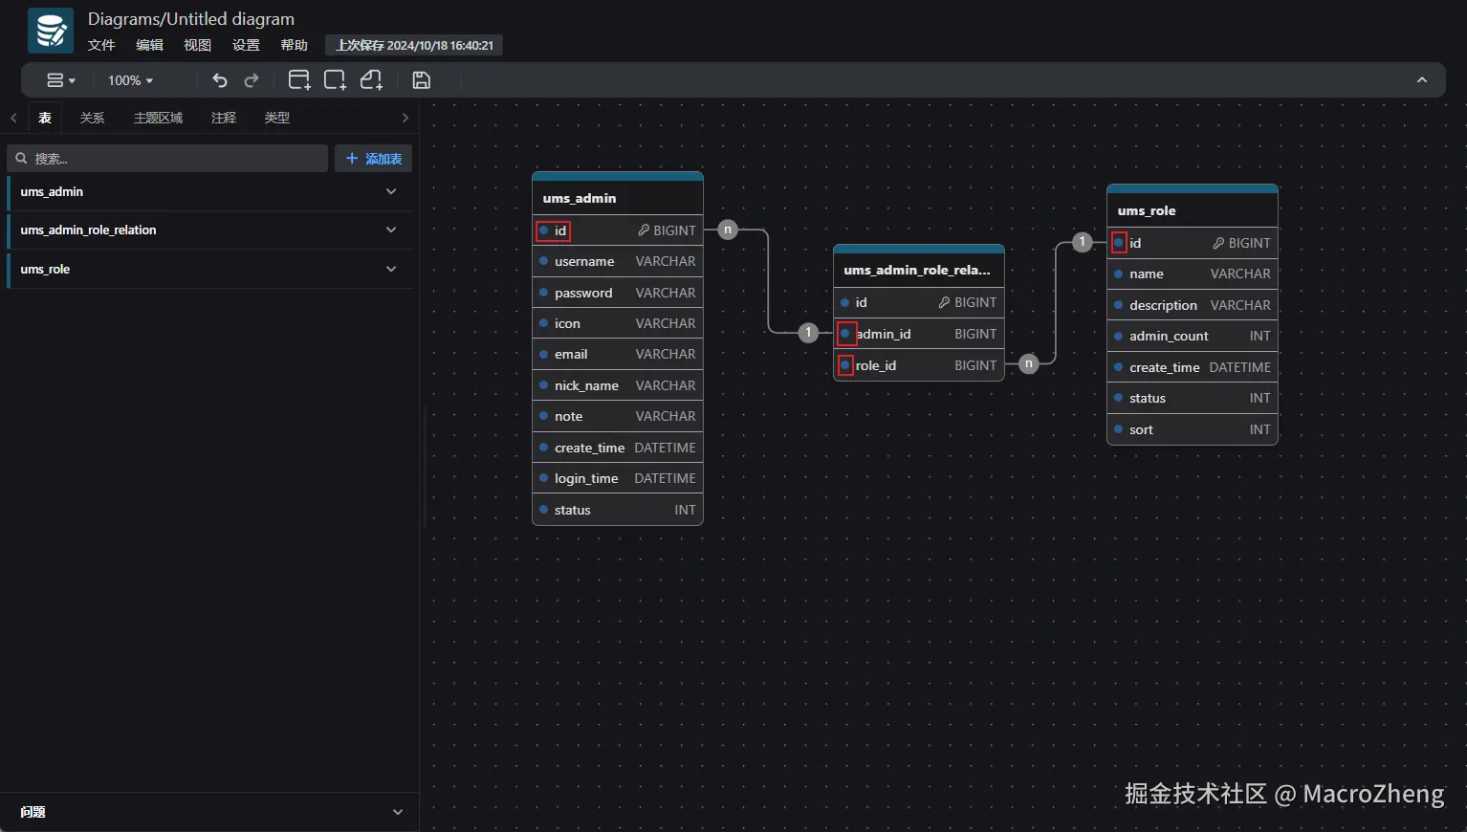Click the primary key icon in relation table id row
The width and height of the screenshot is (1467, 832).
(944, 302)
